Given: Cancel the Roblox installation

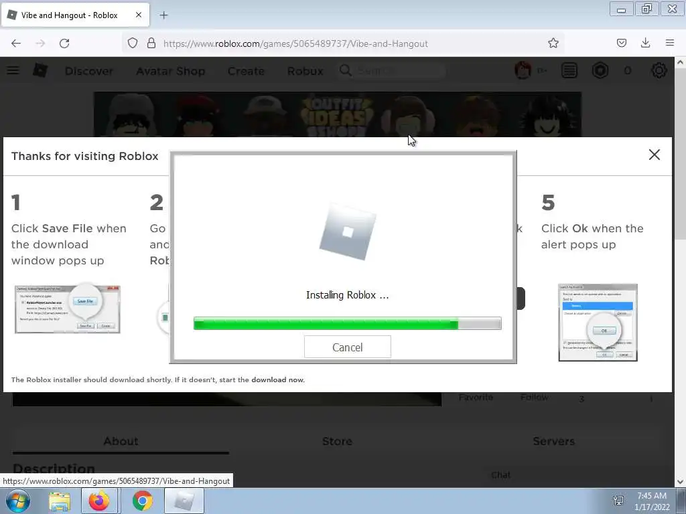Looking at the screenshot, I should (x=348, y=347).
